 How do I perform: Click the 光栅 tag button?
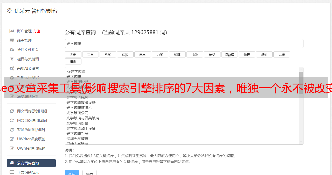[281, 54]
